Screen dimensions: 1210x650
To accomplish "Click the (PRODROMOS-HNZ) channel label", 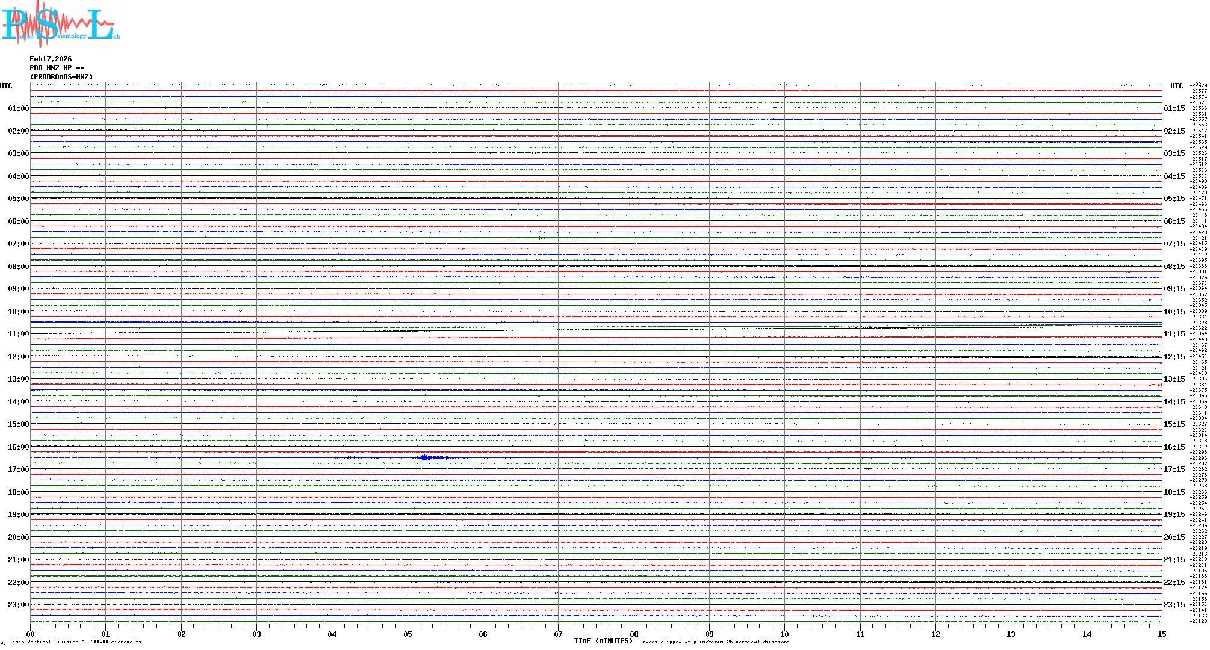I will (x=61, y=77).
